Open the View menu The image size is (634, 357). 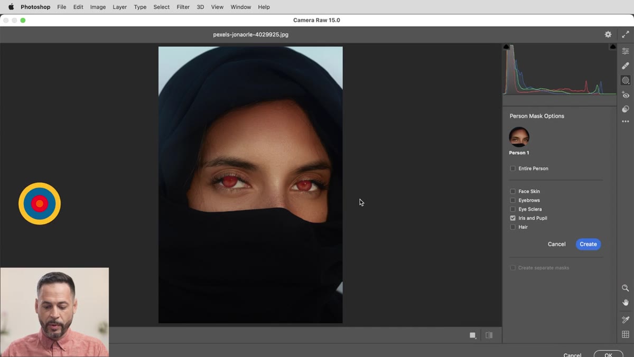pyautogui.click(x=217, y=7)
